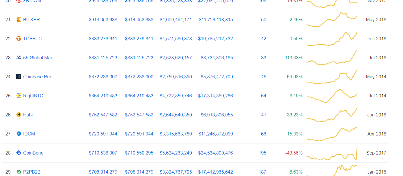The height and width of the screenshot is (176, 403).
Task: Click the value $3,315,663,780 in IDCM row
Action: 176,134
